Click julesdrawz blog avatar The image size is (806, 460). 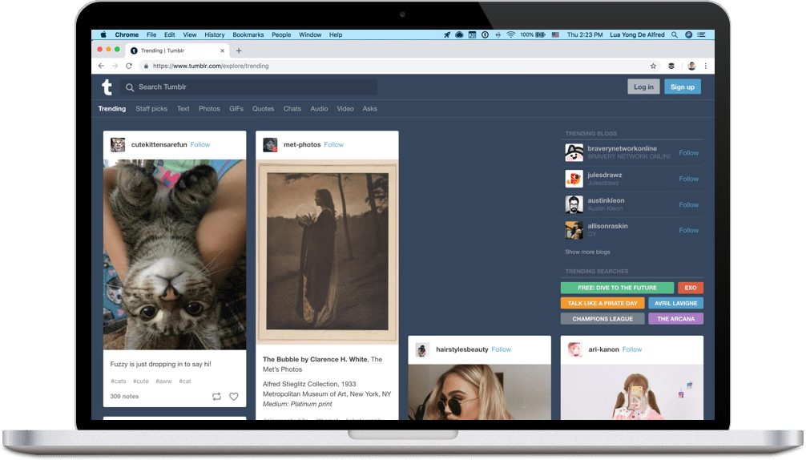[x=574, y=179]
